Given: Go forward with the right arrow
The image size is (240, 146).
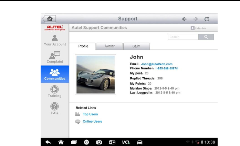Looking at the screenshot, I should [196, 19].
